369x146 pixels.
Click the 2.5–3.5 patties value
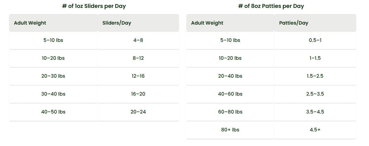point(315,94)
